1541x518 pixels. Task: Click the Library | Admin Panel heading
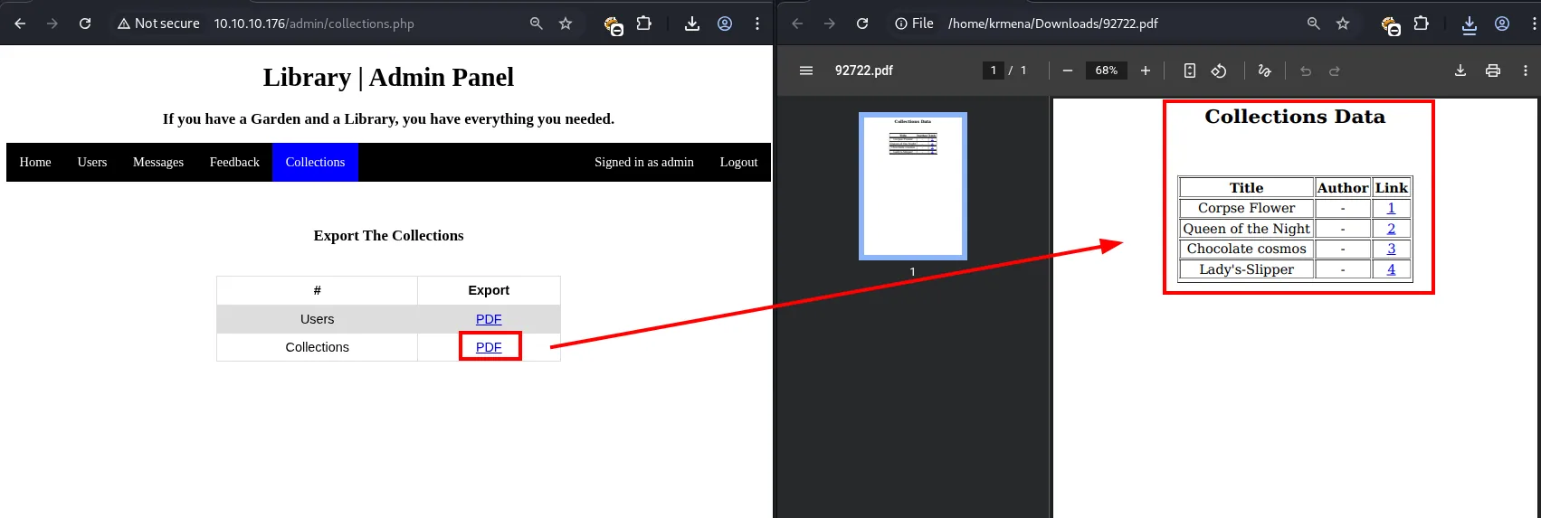(x=388, y=78)
